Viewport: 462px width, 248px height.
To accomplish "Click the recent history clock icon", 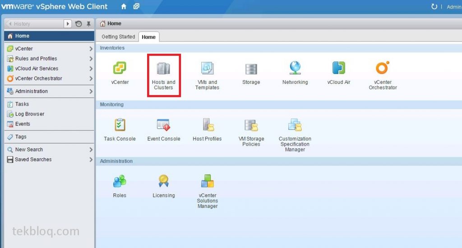I will [x=79, y=24].
